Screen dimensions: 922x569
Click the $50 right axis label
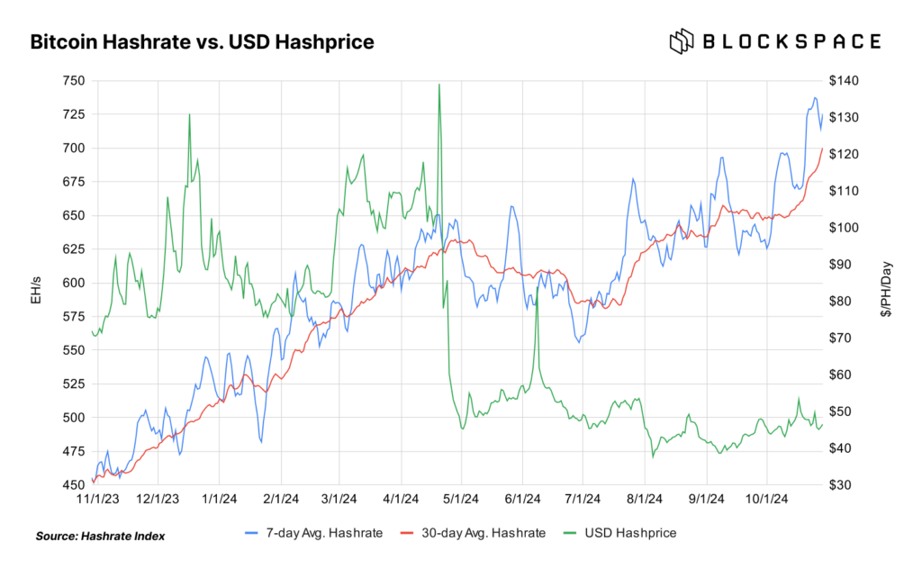pos(841,411)
